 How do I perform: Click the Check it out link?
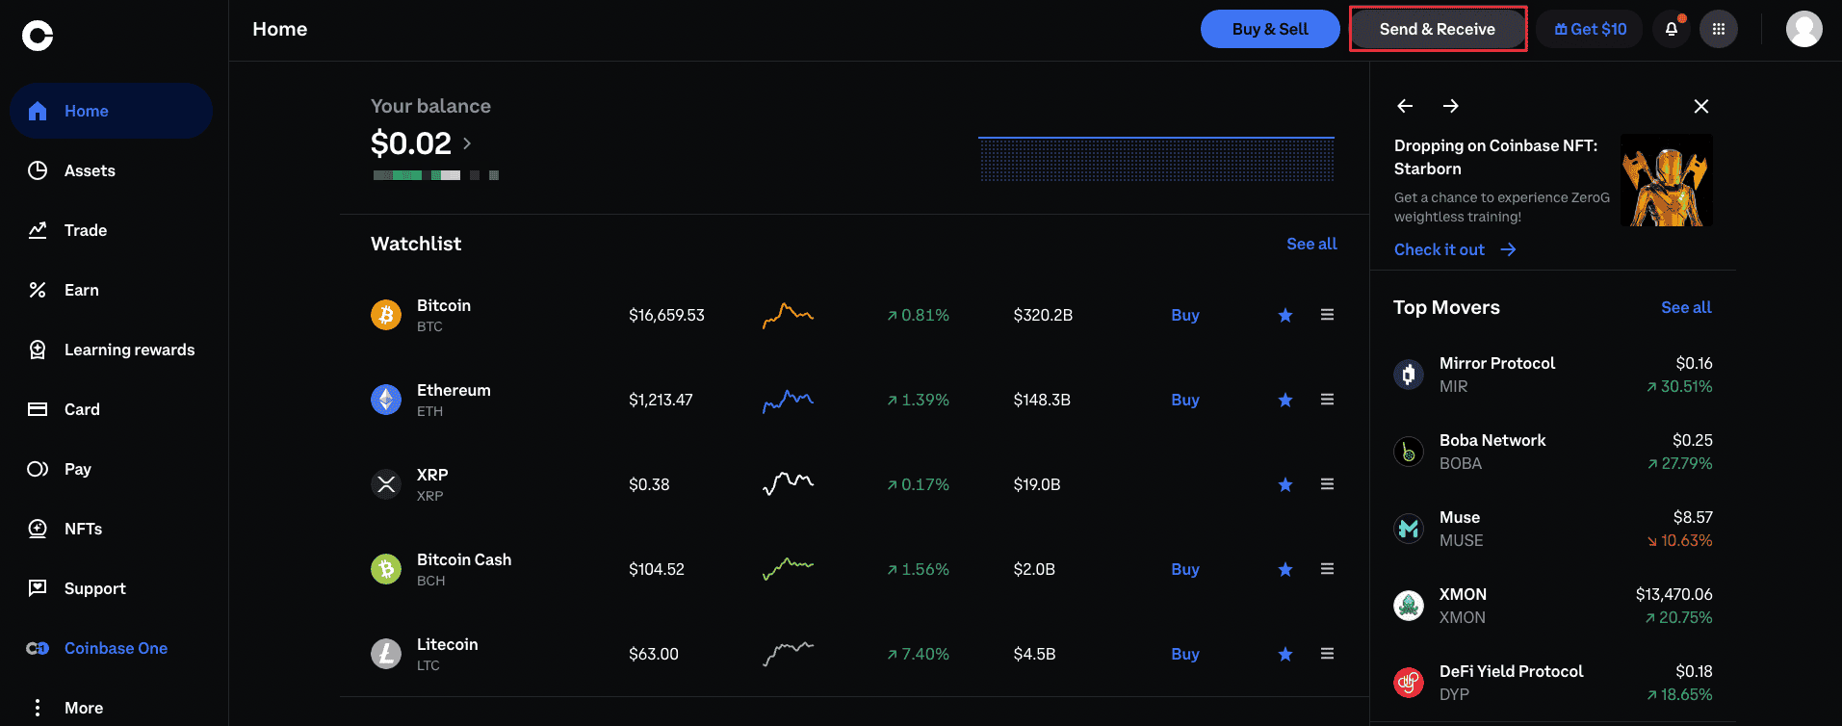(1455, 249)
